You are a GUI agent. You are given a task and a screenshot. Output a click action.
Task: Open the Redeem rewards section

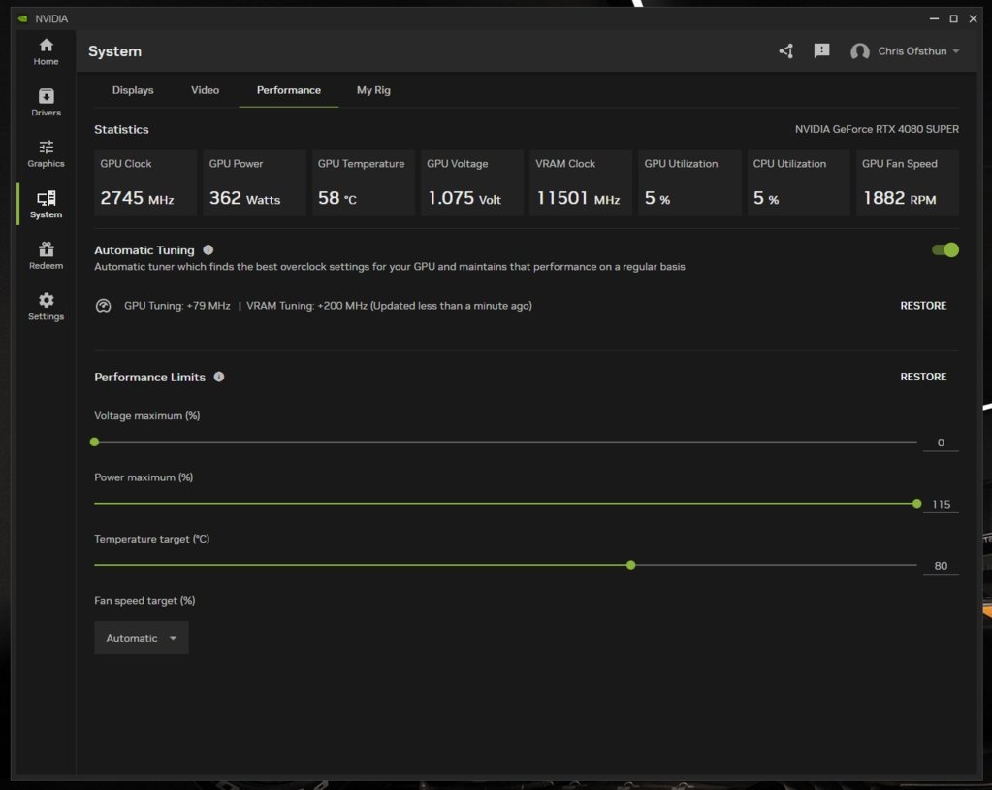(46, 256)
